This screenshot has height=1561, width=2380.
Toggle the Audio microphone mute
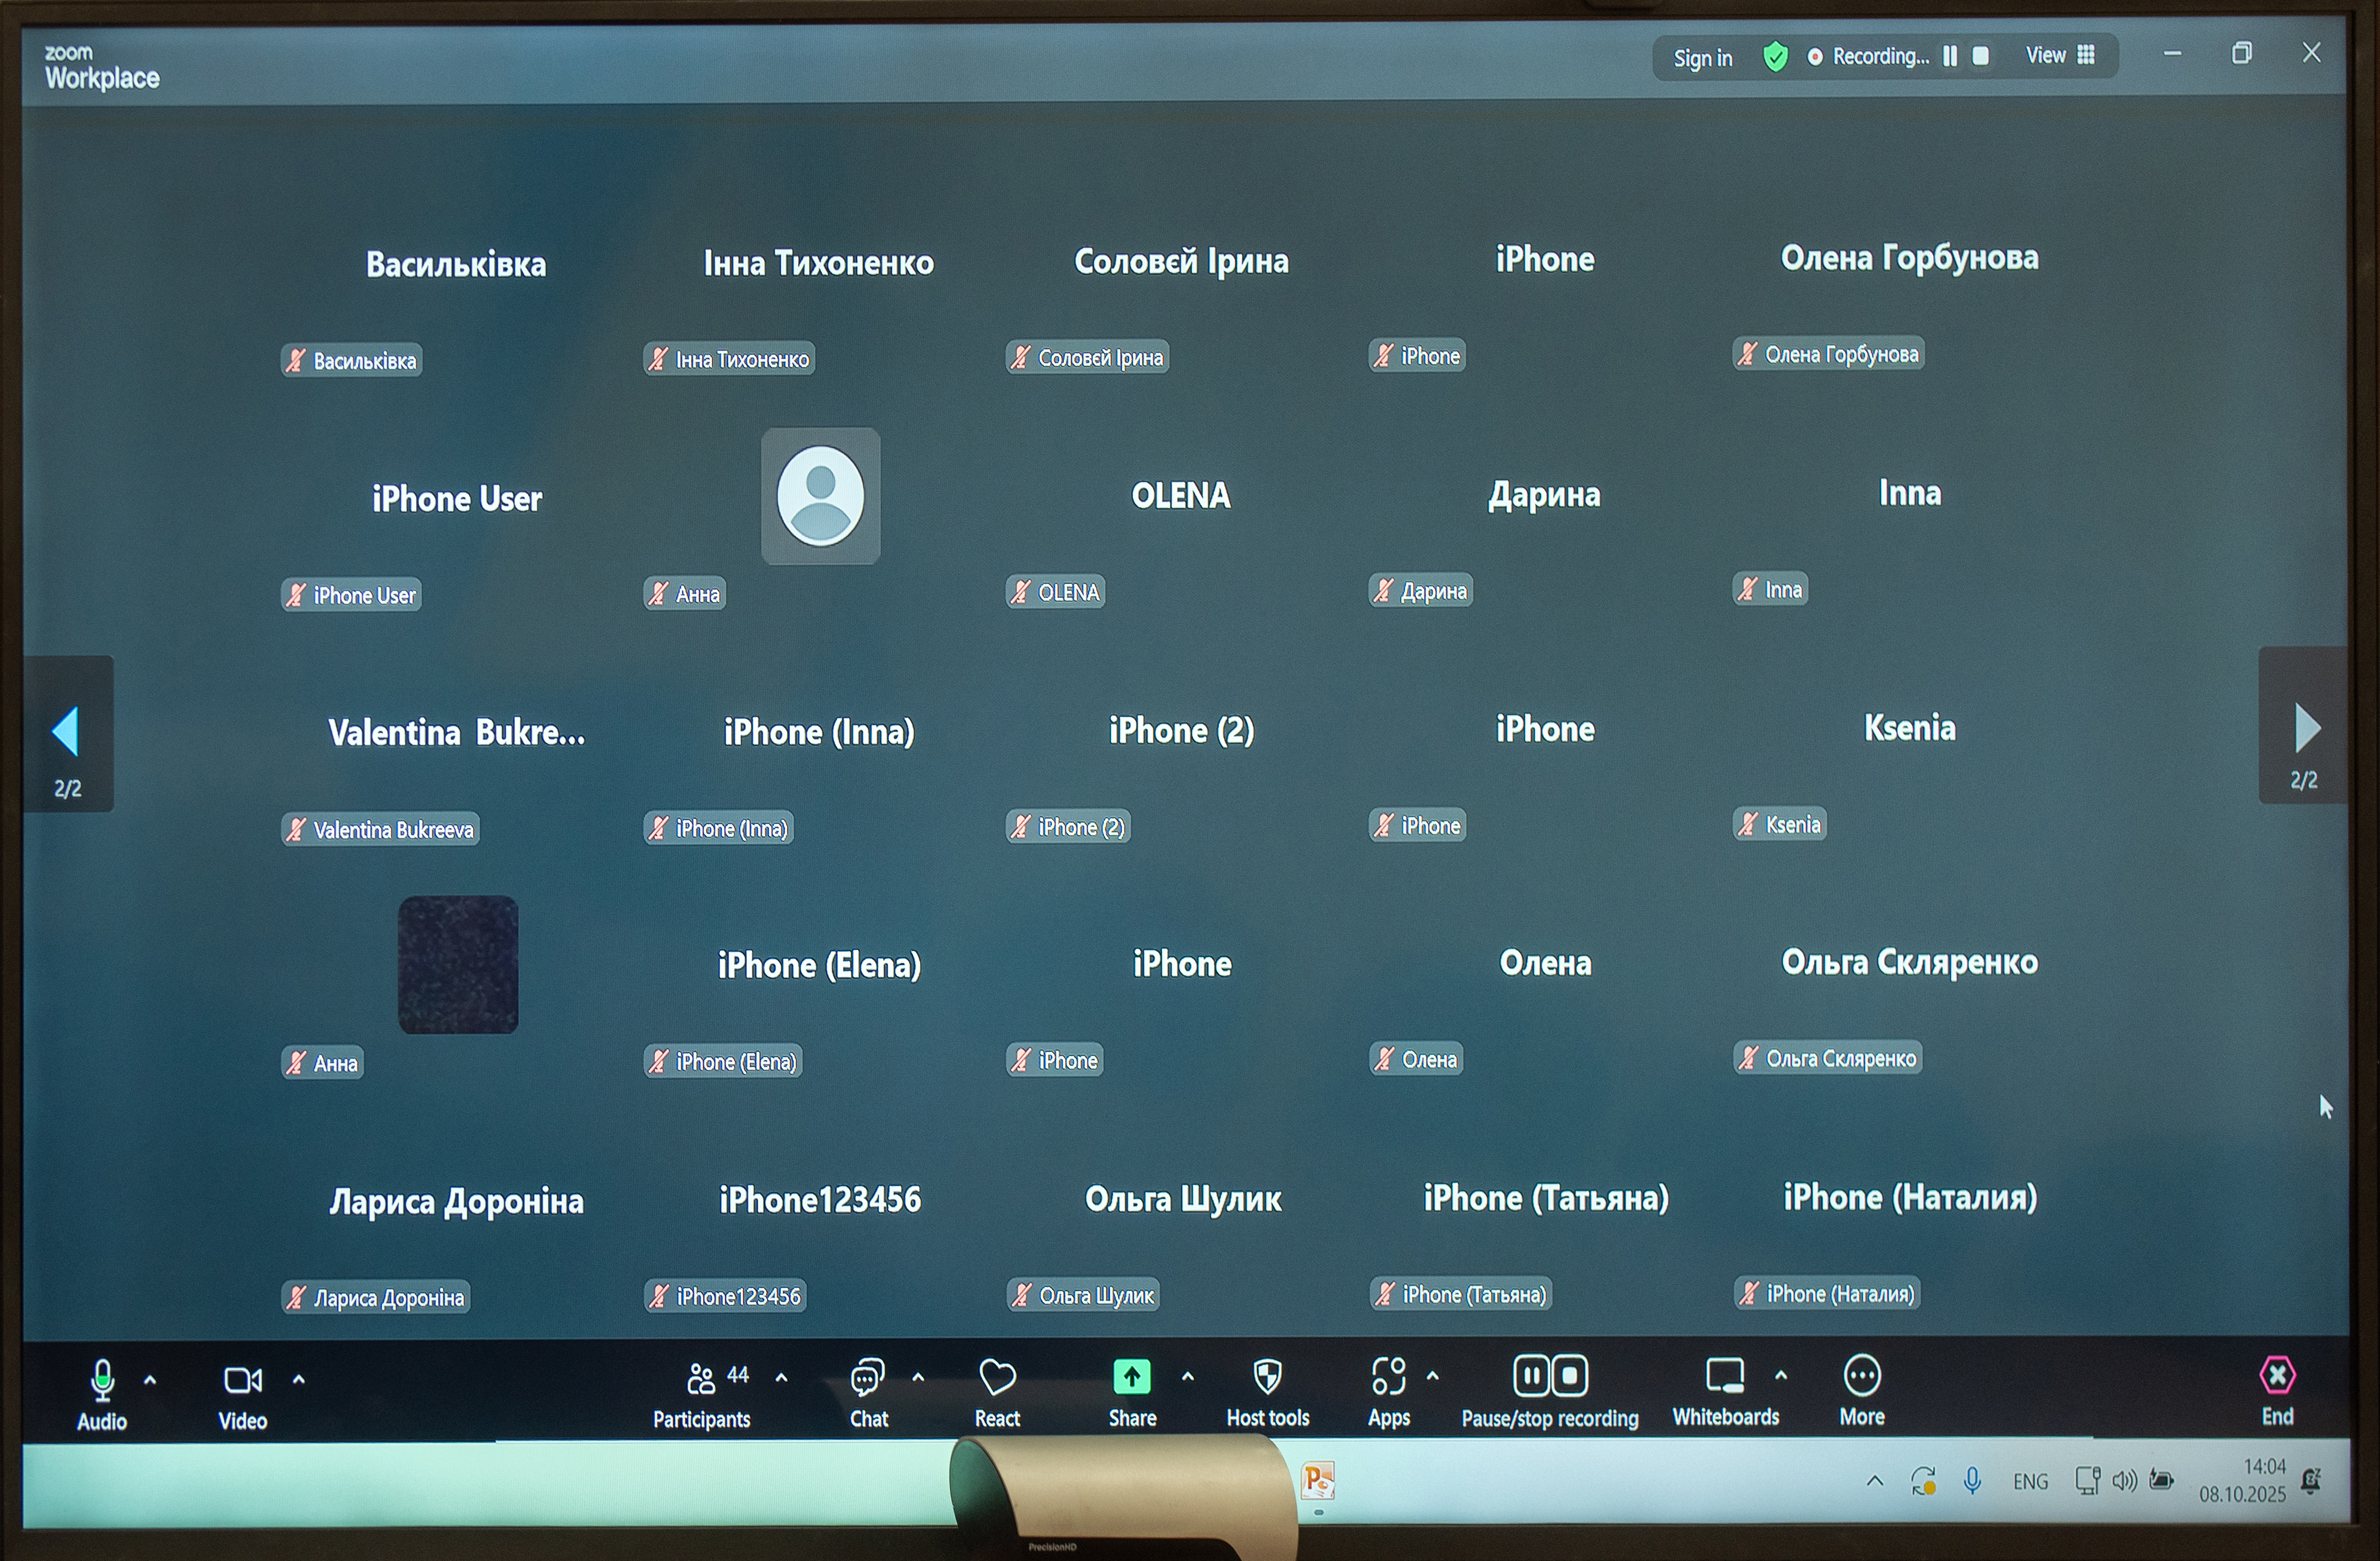pyautogui.click(x=102, y=1380)
